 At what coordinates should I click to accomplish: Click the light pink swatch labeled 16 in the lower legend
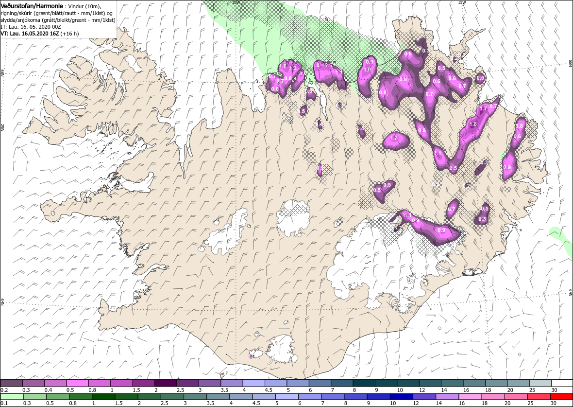pyautogui.click(x=470, y=397)
